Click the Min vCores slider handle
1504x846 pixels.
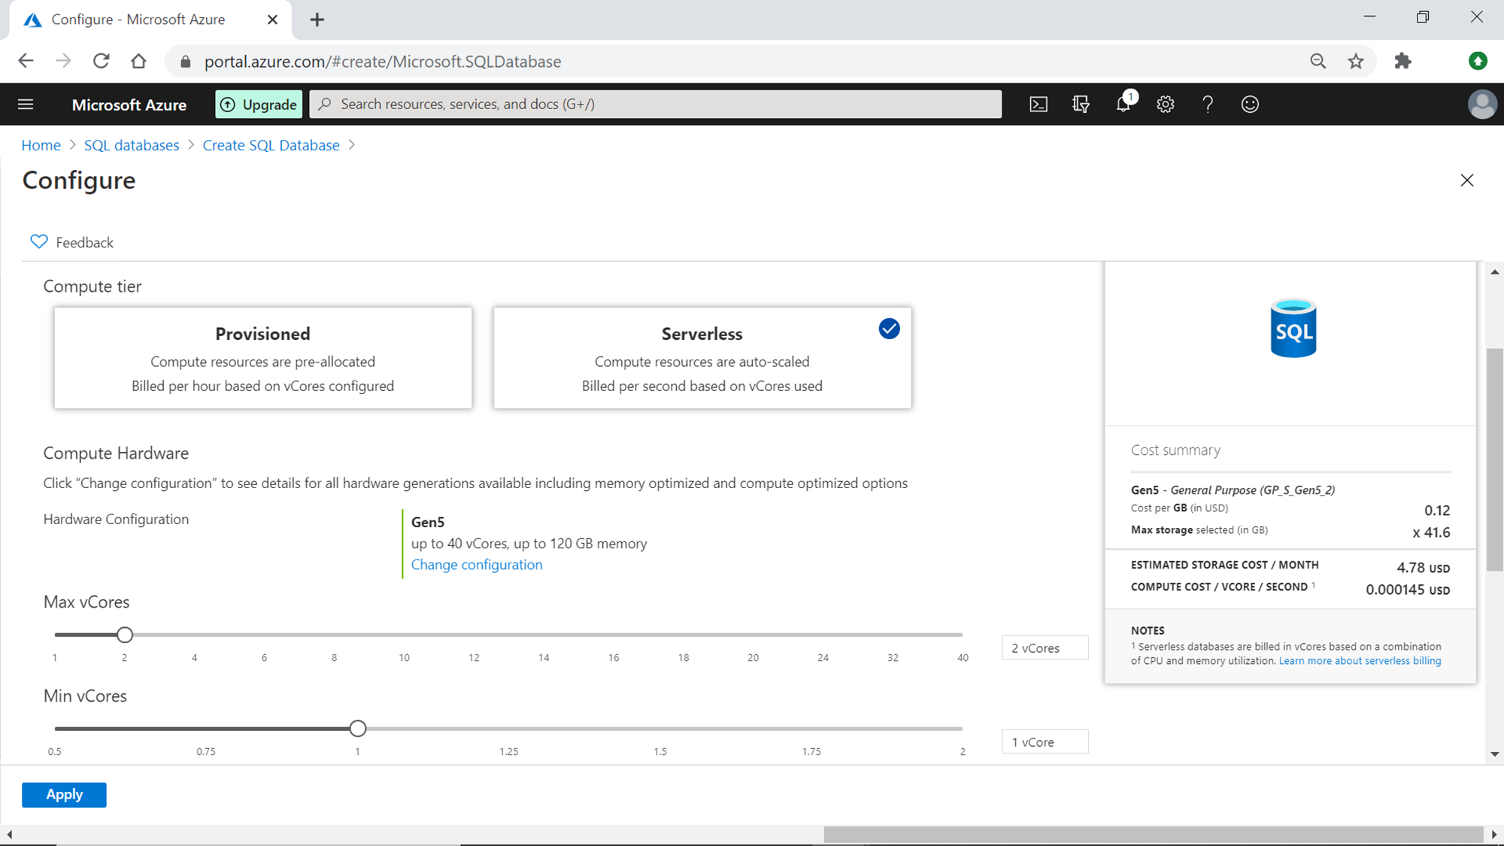click(x=358, y=728)
